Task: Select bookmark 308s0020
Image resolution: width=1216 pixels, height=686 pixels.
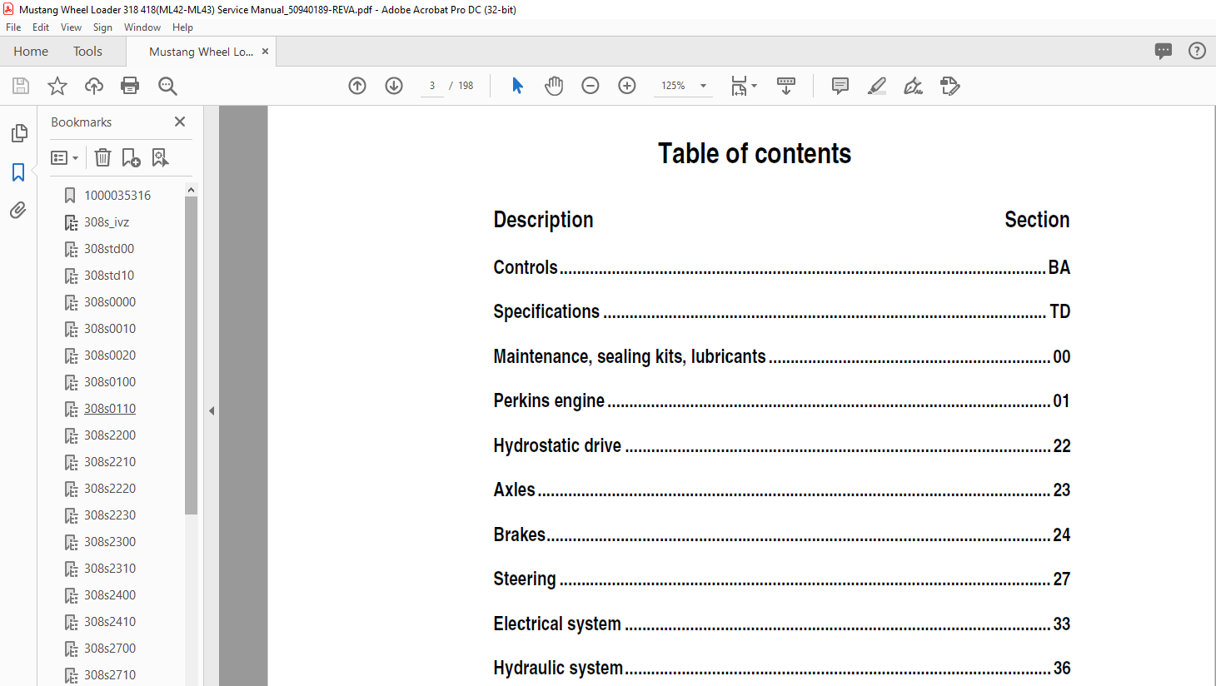Action: click(110, 355)
